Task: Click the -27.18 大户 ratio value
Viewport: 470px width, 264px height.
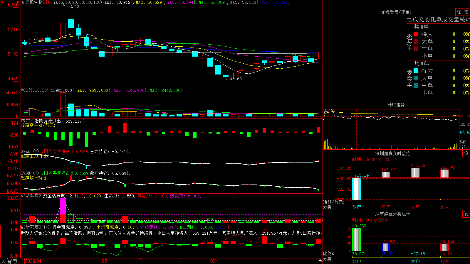Action: click(418, 254)
